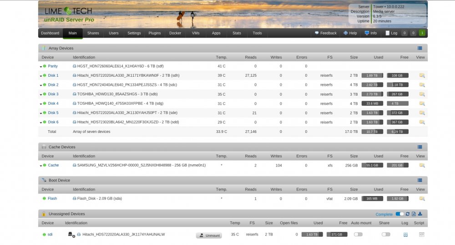Viewport: 455px width, 245px height.
Task: Expand the Disk 4 dropdown arrow
Action: 41,104
